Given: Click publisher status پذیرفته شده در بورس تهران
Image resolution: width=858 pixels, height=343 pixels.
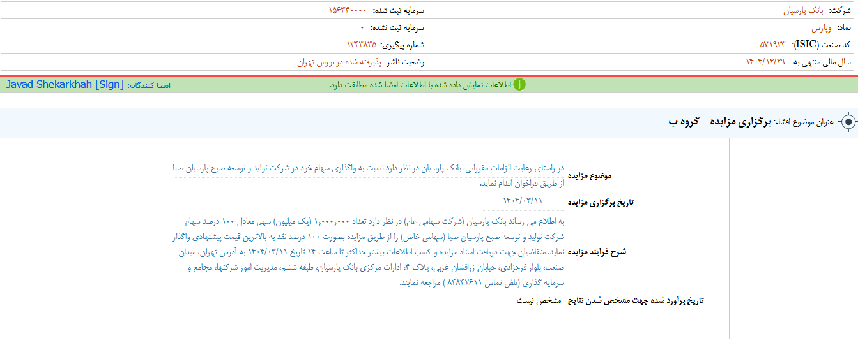Looking at the screenshot, I should (x=339, y=62).
